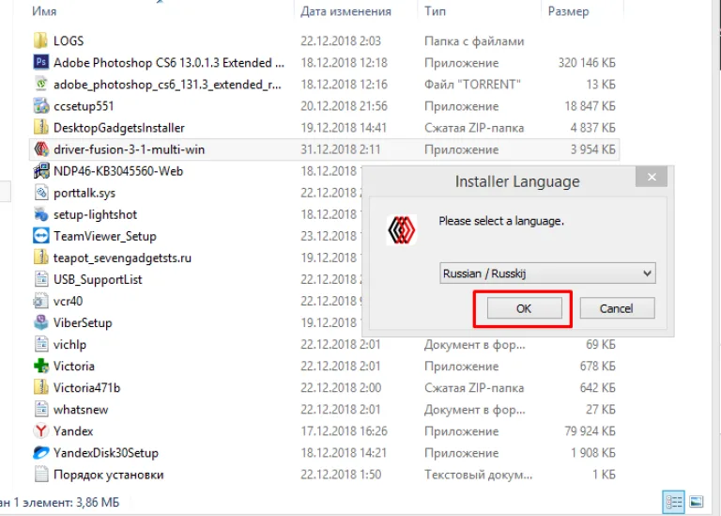Sort by the Имя column header
The image size is (721, 516).
[x=44, y=11]
